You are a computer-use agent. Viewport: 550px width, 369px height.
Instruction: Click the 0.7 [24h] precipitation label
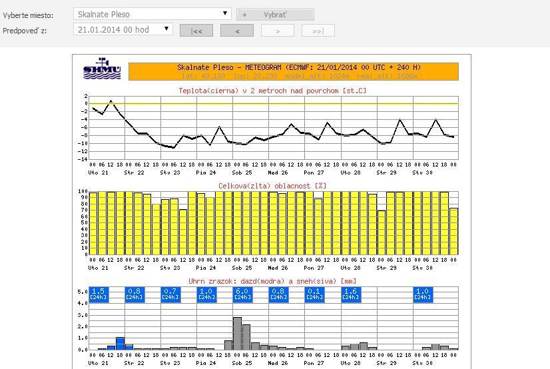(x=170, y=294)
